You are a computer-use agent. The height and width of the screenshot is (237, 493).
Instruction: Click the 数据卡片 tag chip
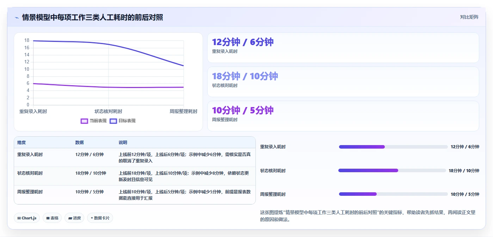(100, 218)
